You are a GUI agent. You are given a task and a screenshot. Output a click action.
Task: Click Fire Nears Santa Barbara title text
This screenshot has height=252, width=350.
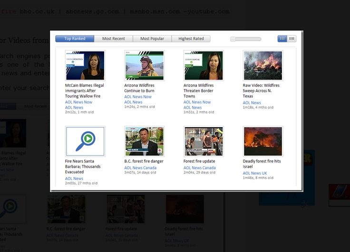[x=83, y=167]
